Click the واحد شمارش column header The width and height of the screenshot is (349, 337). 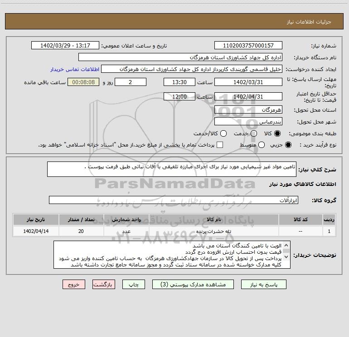tap(126, 219)
